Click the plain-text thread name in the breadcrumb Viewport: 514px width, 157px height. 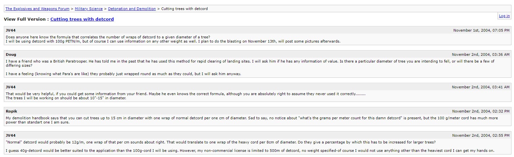[x=184, y=9]
